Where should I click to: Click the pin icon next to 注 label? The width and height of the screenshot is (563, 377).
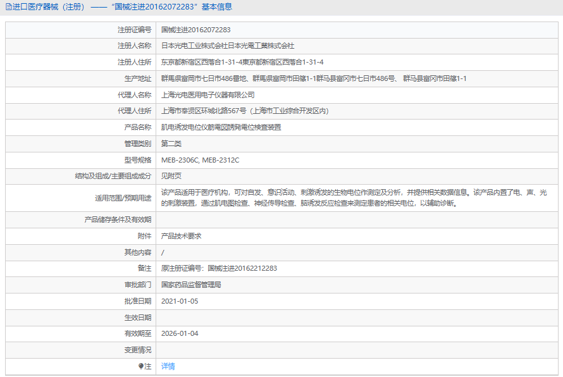point(141,366)
